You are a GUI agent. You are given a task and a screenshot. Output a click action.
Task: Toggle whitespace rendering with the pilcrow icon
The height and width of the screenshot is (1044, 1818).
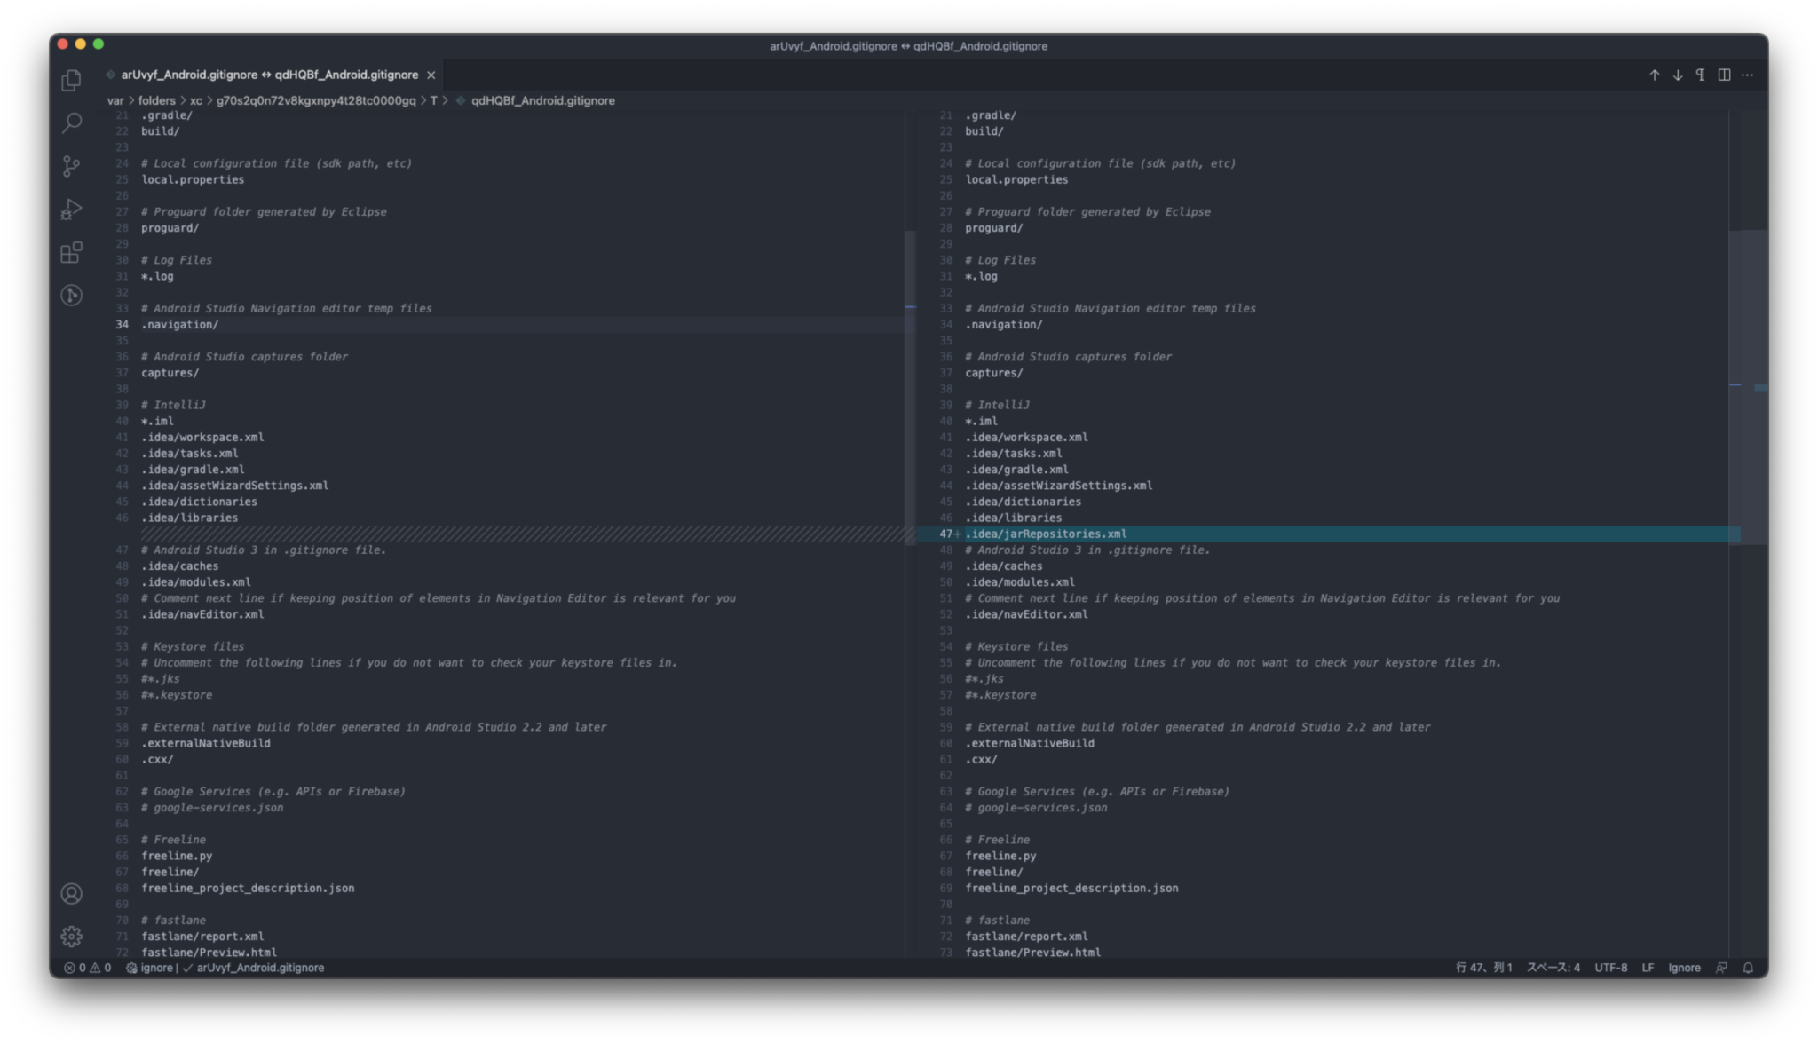point(1700,75)
